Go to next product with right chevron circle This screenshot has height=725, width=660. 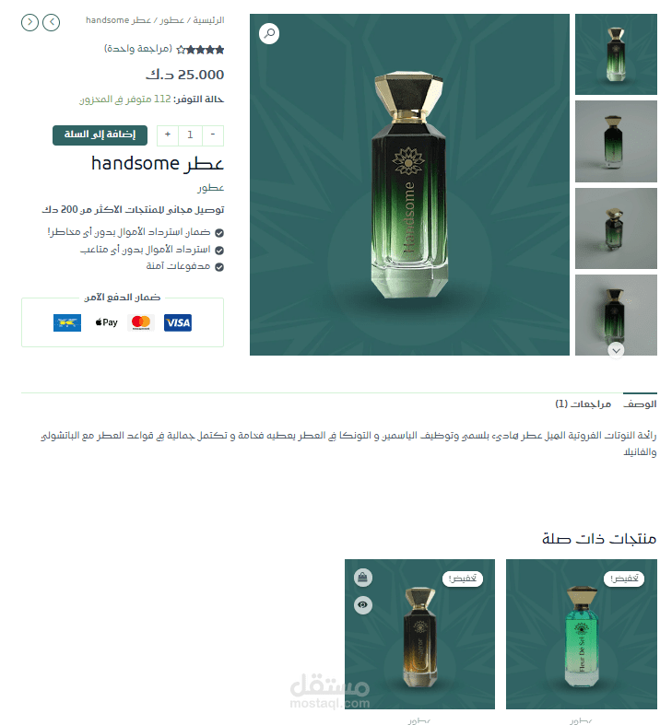(29, 22)
